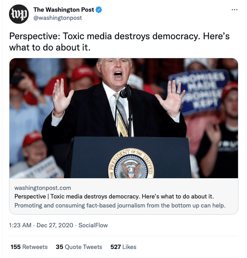The width and height of the screenshot is (247, 258).
Task: Click the SocialFlow source label
Action: pos(93,225)
